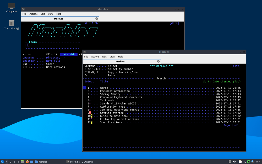This screenshot has height=164, width=262.
Task: Click the qterminal - 2 windows taskbar button
Action: [80, 162]
